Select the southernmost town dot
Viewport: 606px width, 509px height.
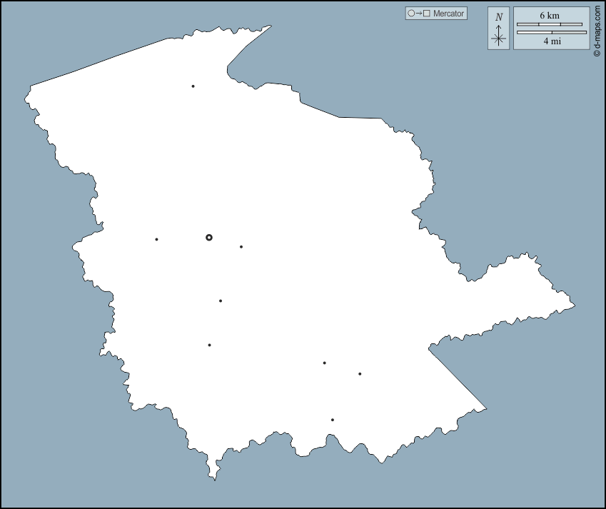click(x=333, y=420)
